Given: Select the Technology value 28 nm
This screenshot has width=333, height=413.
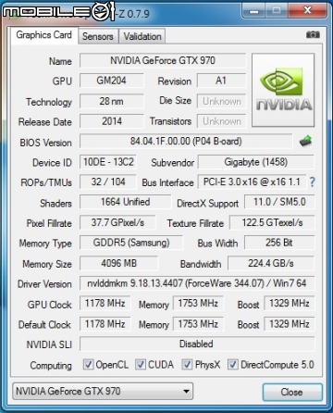Looking at the screenshot, I should pos(112,101).
